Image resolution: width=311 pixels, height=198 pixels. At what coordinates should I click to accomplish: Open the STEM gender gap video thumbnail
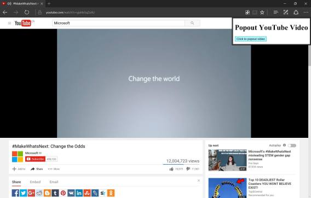click(227, 160)
